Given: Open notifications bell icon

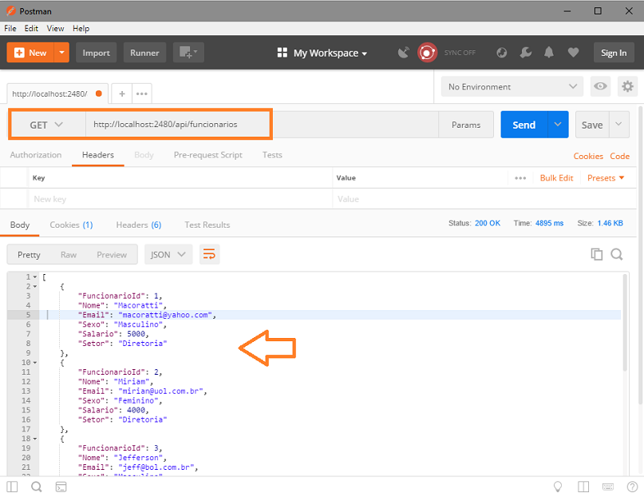Looking at the screenshot, I should coord(549,53).
